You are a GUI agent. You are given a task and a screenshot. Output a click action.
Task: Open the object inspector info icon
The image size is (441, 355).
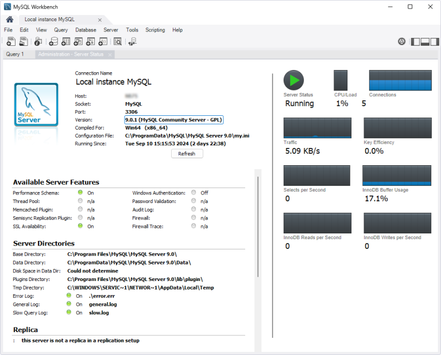pyautogui.click(x=38, y=41)
